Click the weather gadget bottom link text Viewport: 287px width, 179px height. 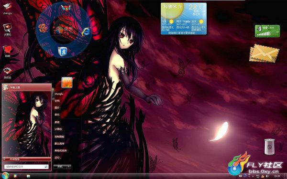[x=183, y=33]
